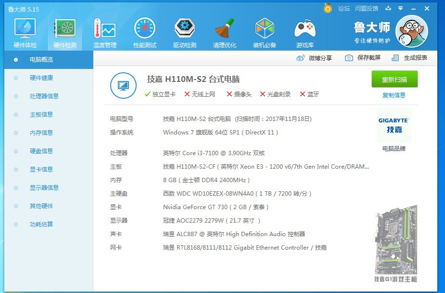Minimize the 鲁大师 window
The image size is (445, 293).
pos(414,9)
